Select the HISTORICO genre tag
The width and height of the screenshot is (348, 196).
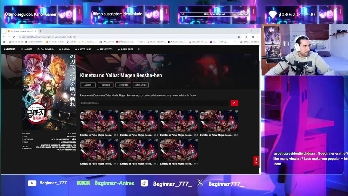[x=105, y=85]
